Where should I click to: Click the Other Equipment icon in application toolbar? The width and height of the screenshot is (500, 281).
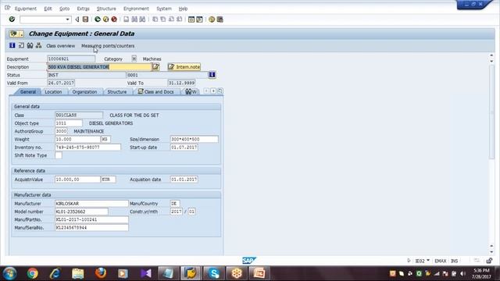[21, 45]
